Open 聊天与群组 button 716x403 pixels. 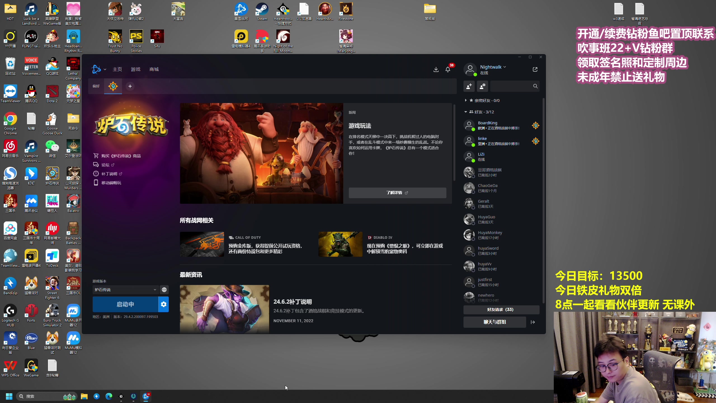494,322
